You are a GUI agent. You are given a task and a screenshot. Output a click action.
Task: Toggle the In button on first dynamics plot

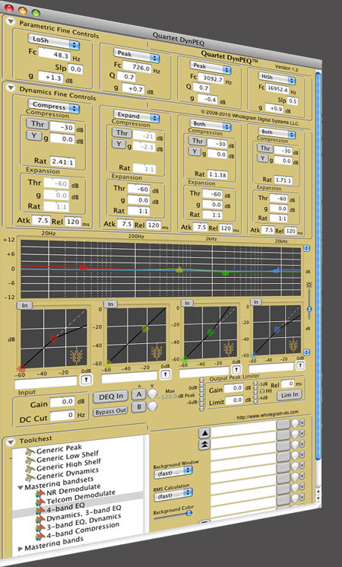(24, 305)
